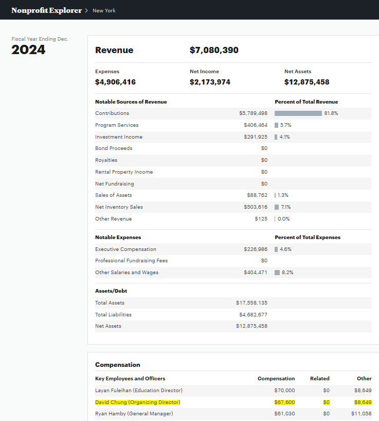Select Layan Fuleihan (Education Director) row name

[x=138, y=391]
